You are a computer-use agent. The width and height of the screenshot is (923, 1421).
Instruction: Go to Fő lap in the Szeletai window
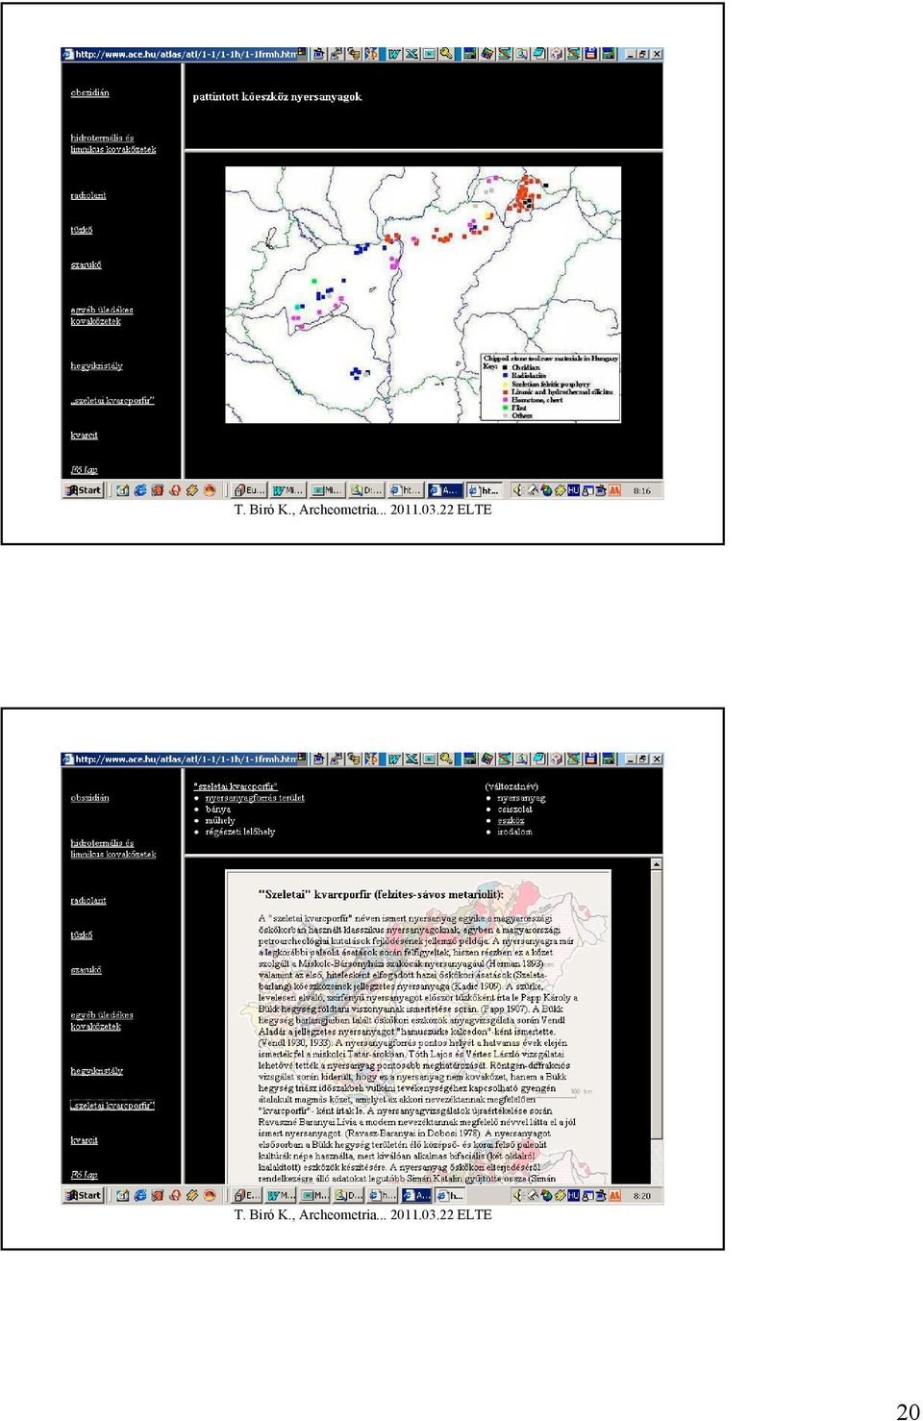click(x=84, y=1175)
